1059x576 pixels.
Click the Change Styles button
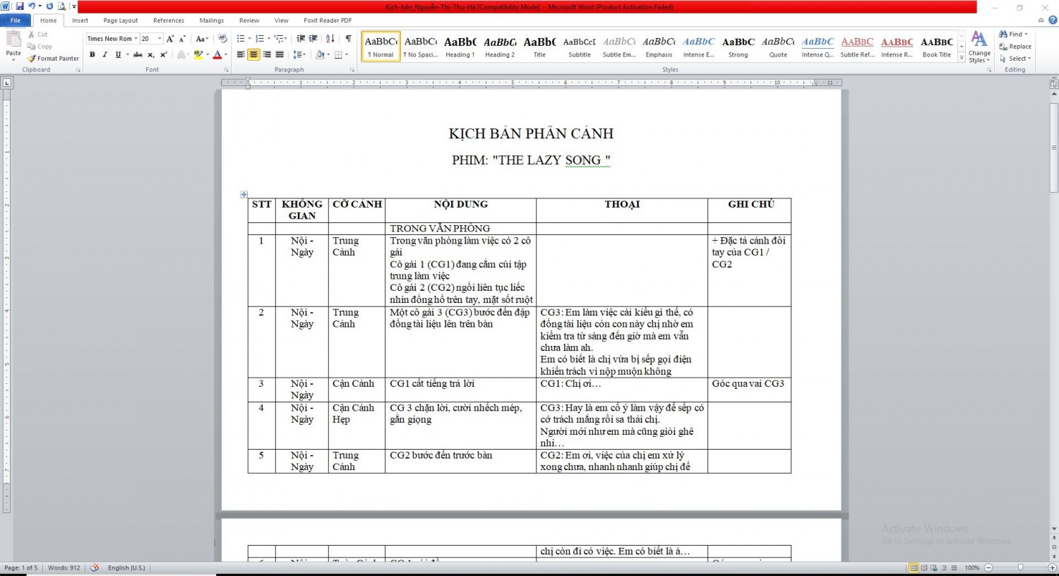(x=979, y=47)
